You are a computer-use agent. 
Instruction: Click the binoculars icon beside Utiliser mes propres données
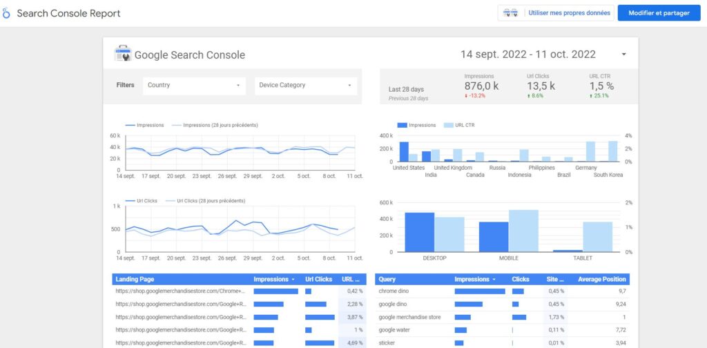coord(511,13)
